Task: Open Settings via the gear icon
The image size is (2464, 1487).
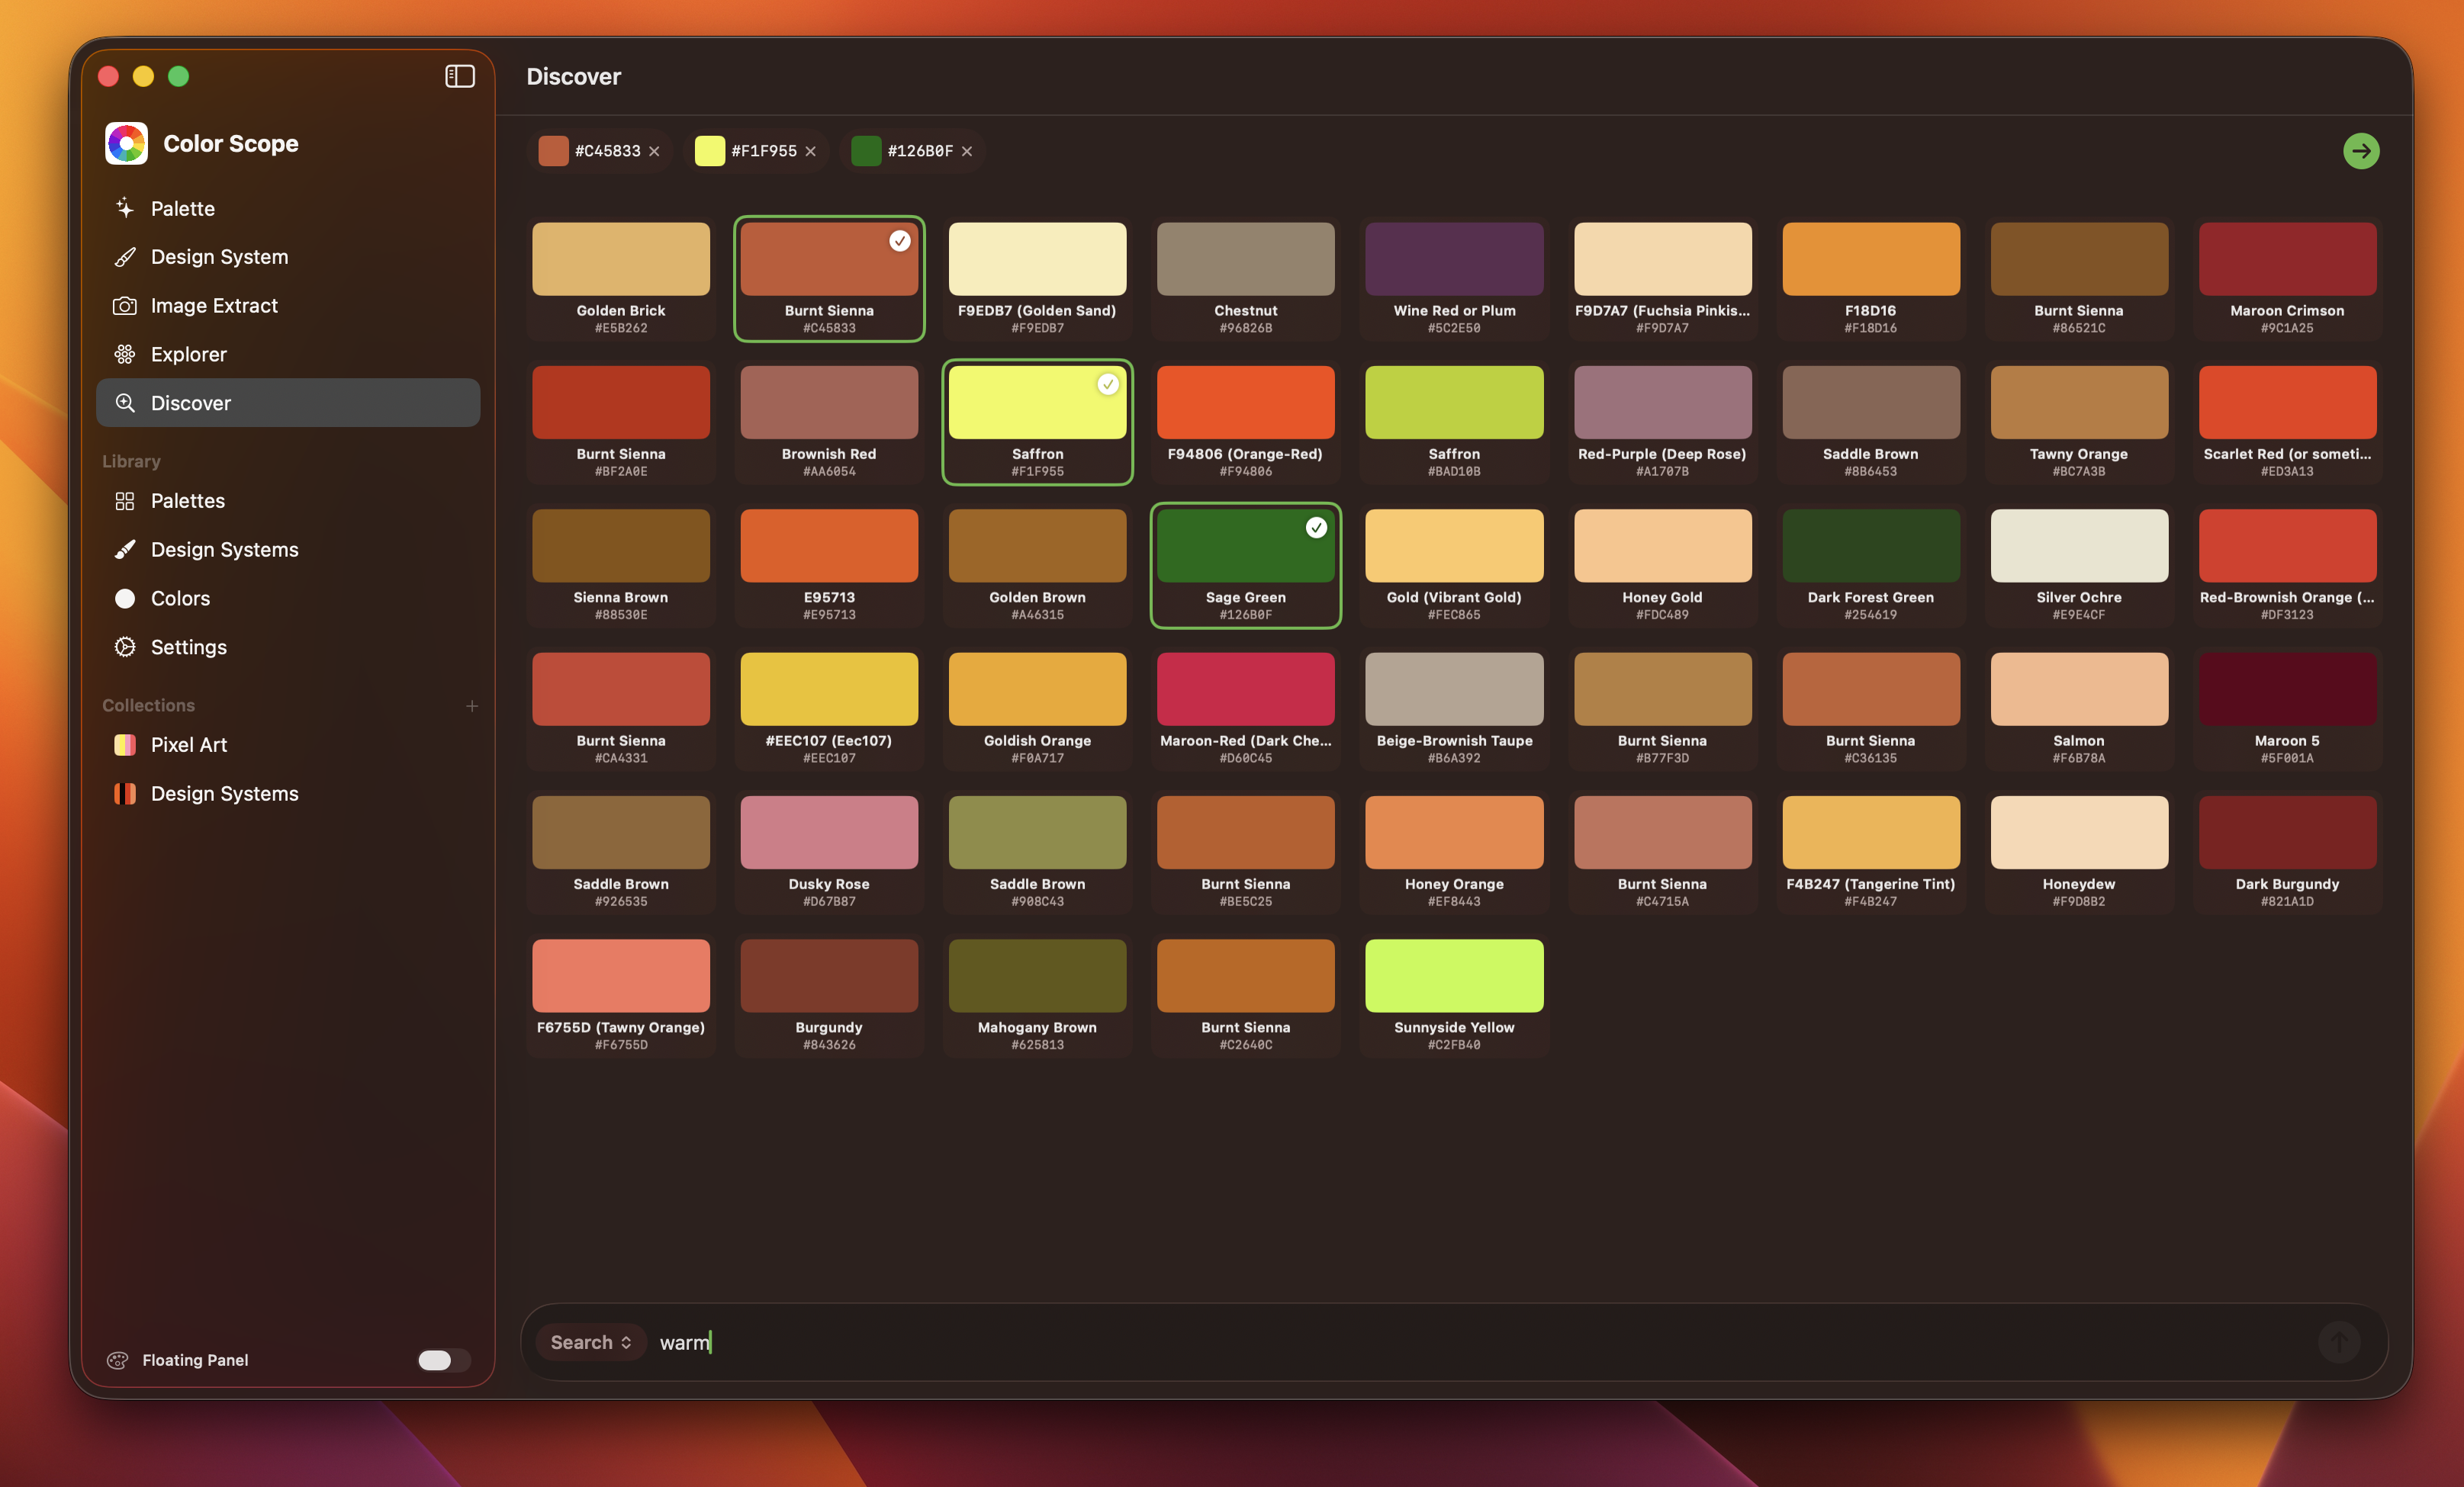Action: pyautogui.click(x=125, y=647)
